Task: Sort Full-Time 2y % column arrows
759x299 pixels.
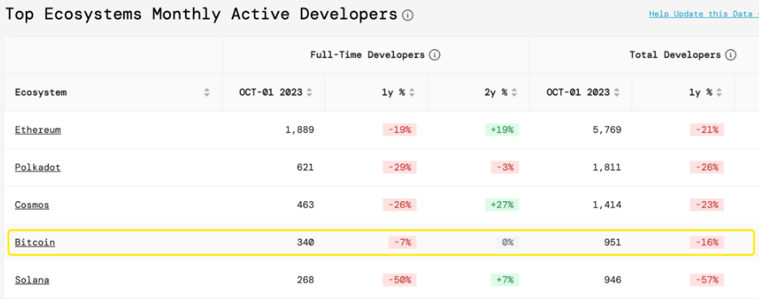Action: [514, 92]
